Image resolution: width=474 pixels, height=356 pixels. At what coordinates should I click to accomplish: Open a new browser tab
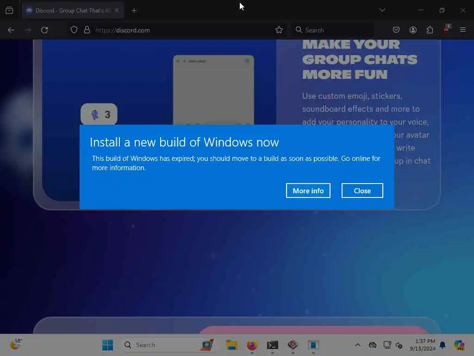[x=134, y=11]
